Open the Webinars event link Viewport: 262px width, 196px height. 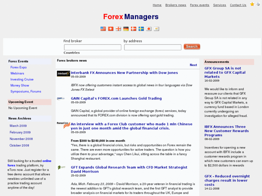17,73
